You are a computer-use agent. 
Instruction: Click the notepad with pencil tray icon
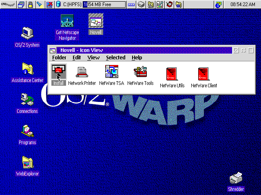pyautogui.click(x=160, y=4)
